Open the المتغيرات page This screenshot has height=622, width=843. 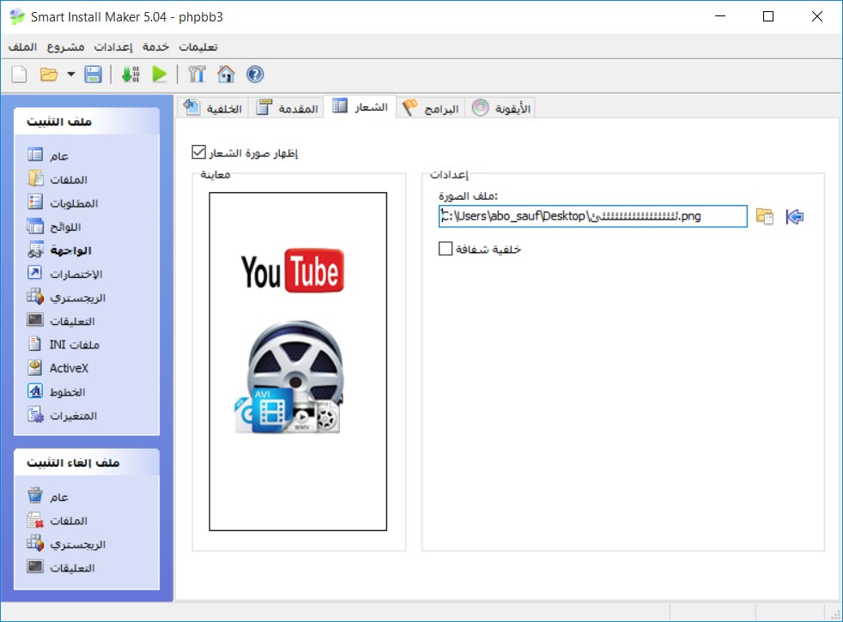click(x=62, y=416)
